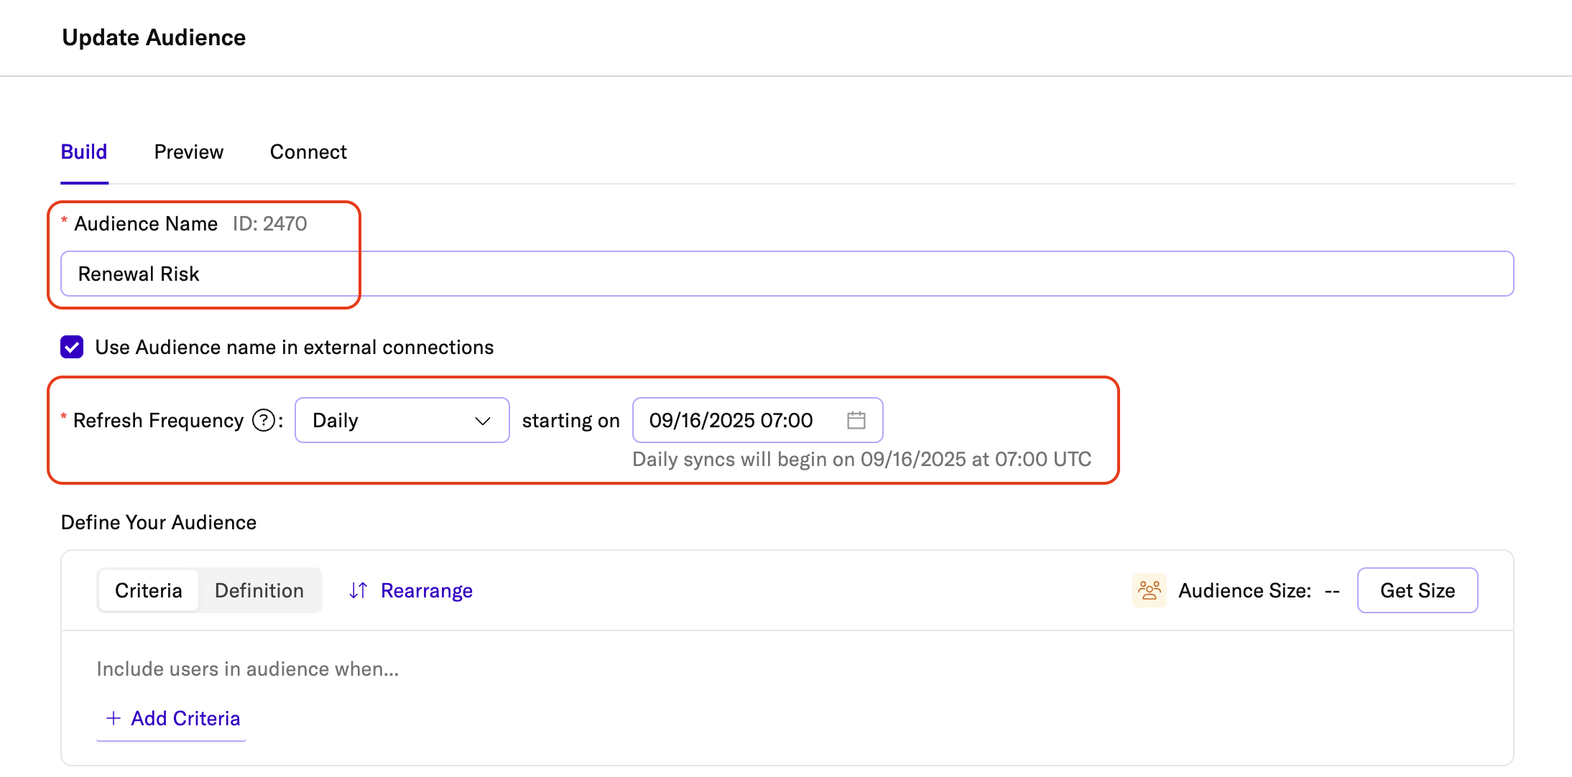Click the 09/16/2025 07:00 start date field
Image resolution: width=1572 pixels, height=777 pixels.
pos(731,420)
